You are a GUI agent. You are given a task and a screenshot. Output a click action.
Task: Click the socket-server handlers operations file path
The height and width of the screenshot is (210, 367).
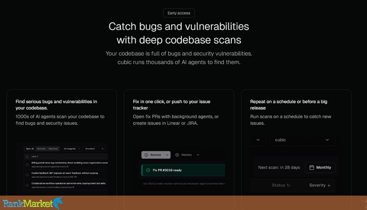pyautogui.click(x=53, y=187)
